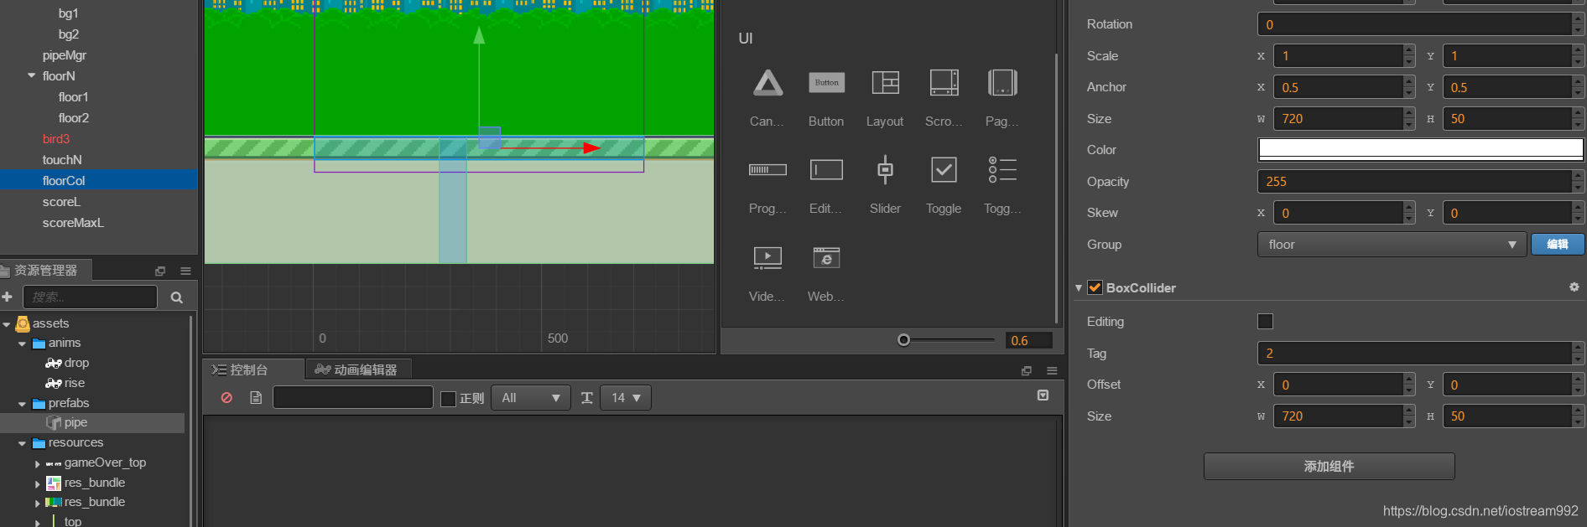Viewport: 1587px width, 527px height.
Task: Open the console font size 14 dropdown
Action: (626, 398)
